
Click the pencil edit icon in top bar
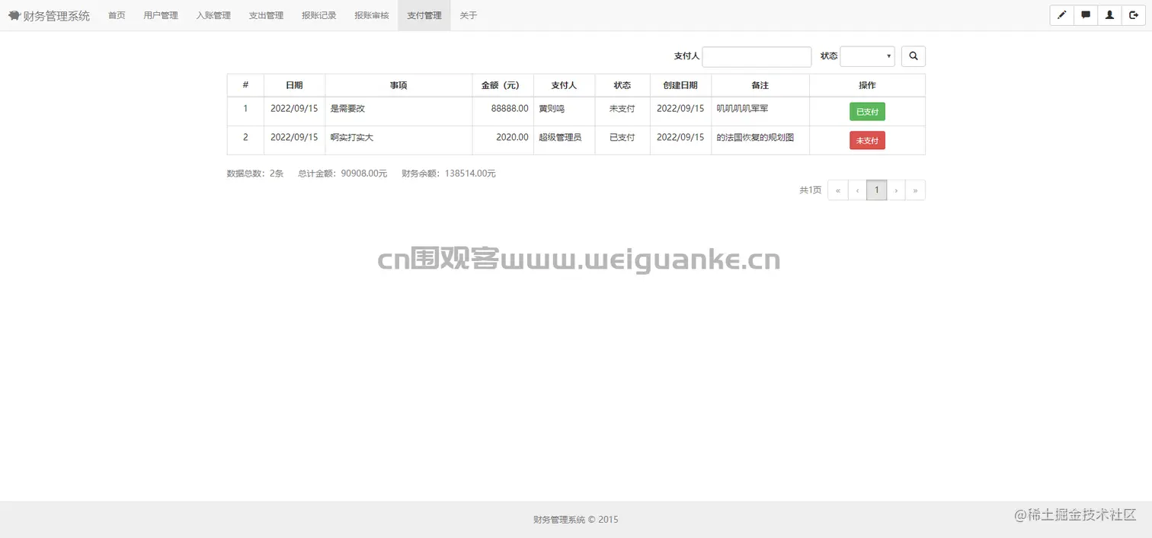(x=1062, y=15)
